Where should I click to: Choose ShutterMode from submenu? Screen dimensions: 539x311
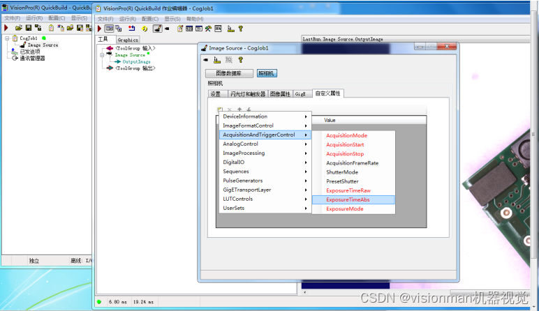point(353,172)
